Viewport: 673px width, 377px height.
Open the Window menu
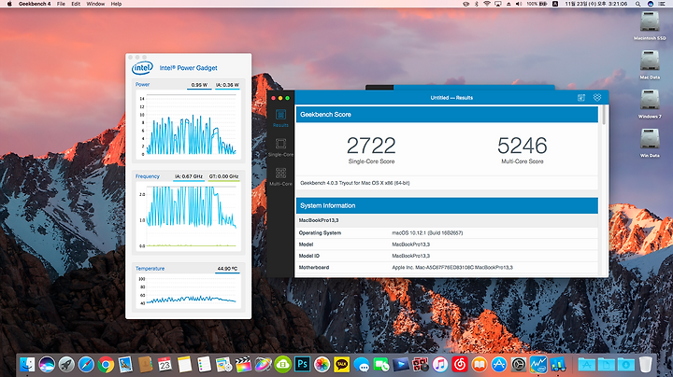[95, 4]
